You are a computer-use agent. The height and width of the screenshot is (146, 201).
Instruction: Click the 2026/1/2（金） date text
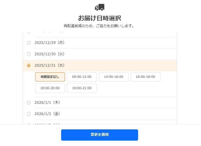pos(47,114)
